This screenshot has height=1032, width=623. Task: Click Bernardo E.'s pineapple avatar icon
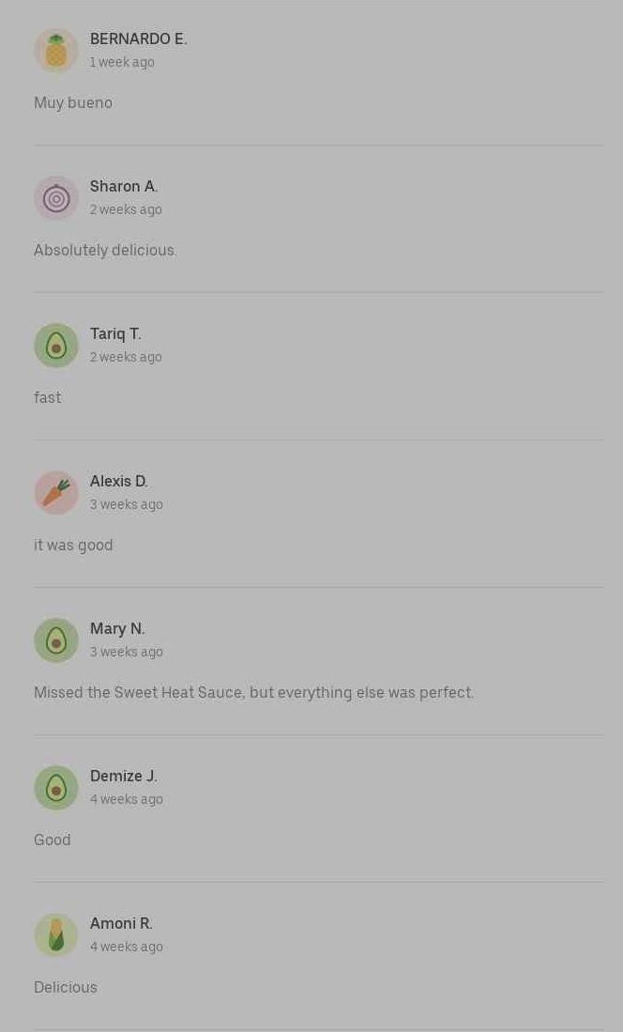pyautogui.click(x=56, y=51)
